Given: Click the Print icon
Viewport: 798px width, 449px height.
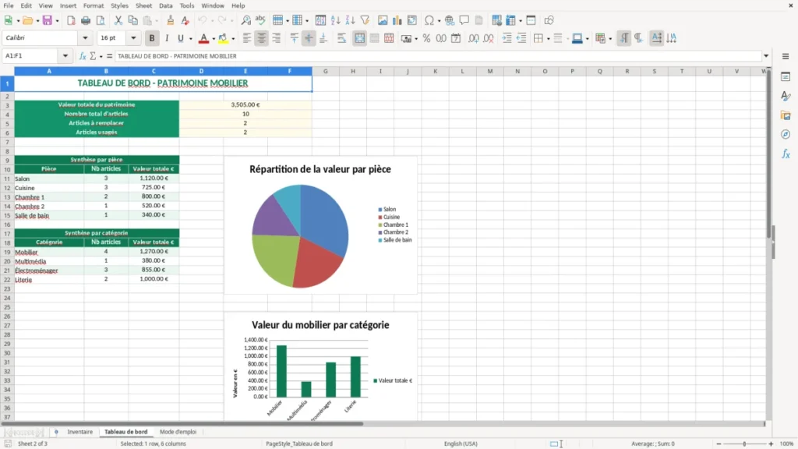Looking at the screenshot, I should pyautogui.click(x=86, y=20).
